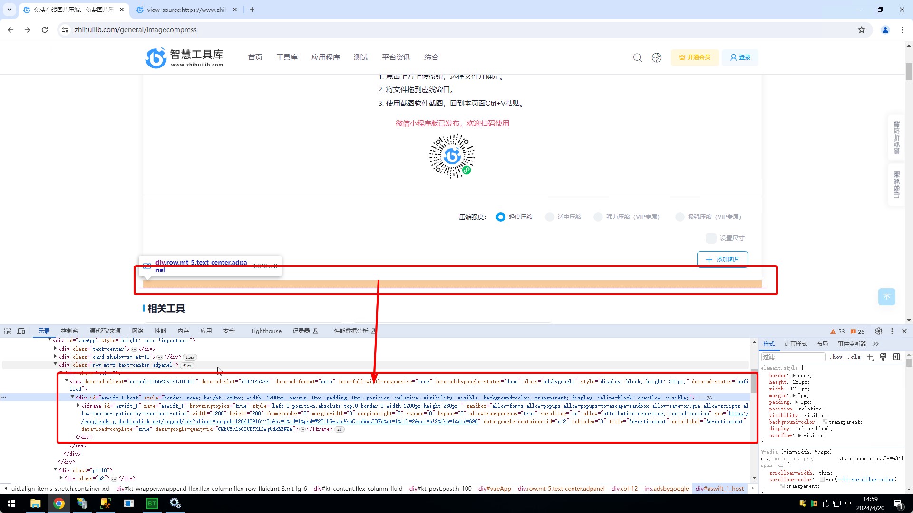Click the 添加图片 button
Viewport: 913px width, 513px height.
(x=722, y=259)
